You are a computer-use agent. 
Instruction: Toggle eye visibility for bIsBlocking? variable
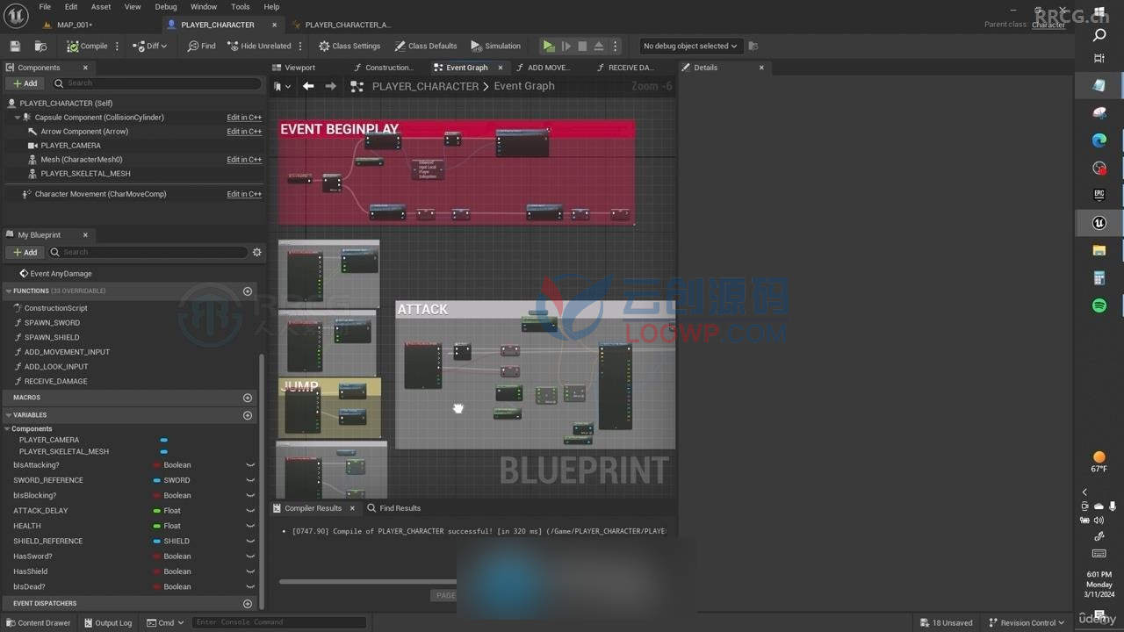[x=250, y=496]
